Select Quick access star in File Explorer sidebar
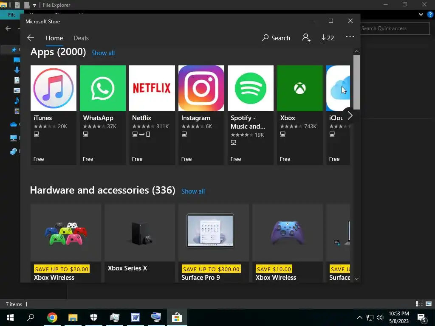Image resolution: width=435 pixels, height=326 pixels. click(14, 50)
